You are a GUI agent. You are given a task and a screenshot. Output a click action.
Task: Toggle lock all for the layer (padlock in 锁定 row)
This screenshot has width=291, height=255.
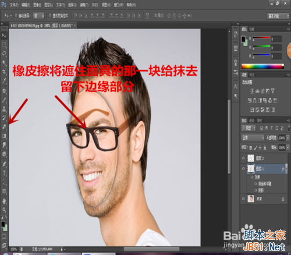tap(265, 148)
